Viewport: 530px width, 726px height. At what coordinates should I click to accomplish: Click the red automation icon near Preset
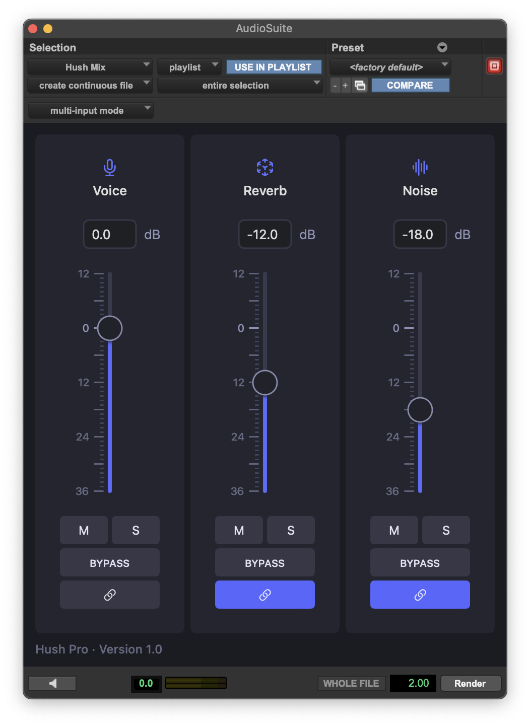tap(494, 65)
